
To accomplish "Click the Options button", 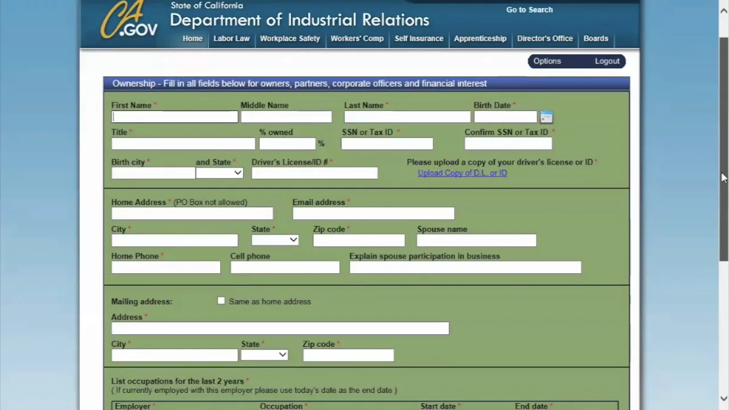I will click(x=547, y=61).
